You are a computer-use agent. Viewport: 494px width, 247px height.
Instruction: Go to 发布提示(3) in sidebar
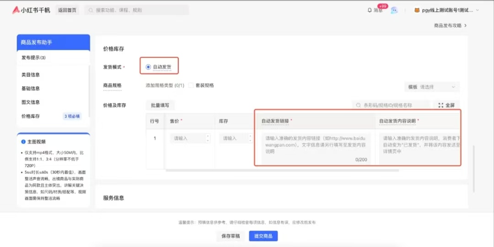click(x=34, y=58)
